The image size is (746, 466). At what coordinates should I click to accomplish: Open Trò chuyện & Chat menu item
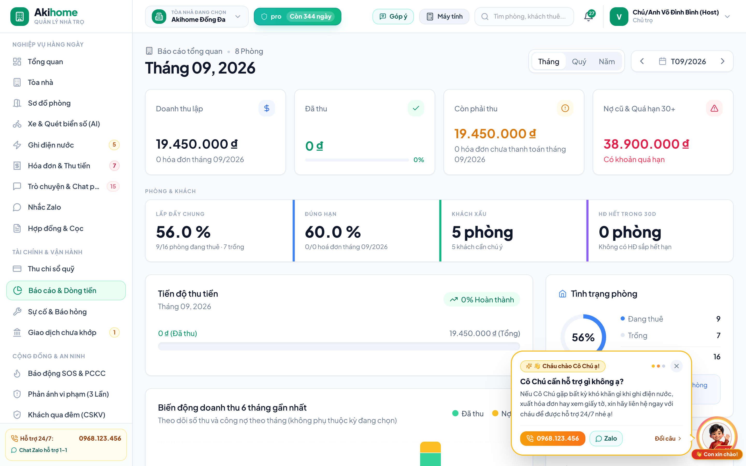(x=66, y=186)
